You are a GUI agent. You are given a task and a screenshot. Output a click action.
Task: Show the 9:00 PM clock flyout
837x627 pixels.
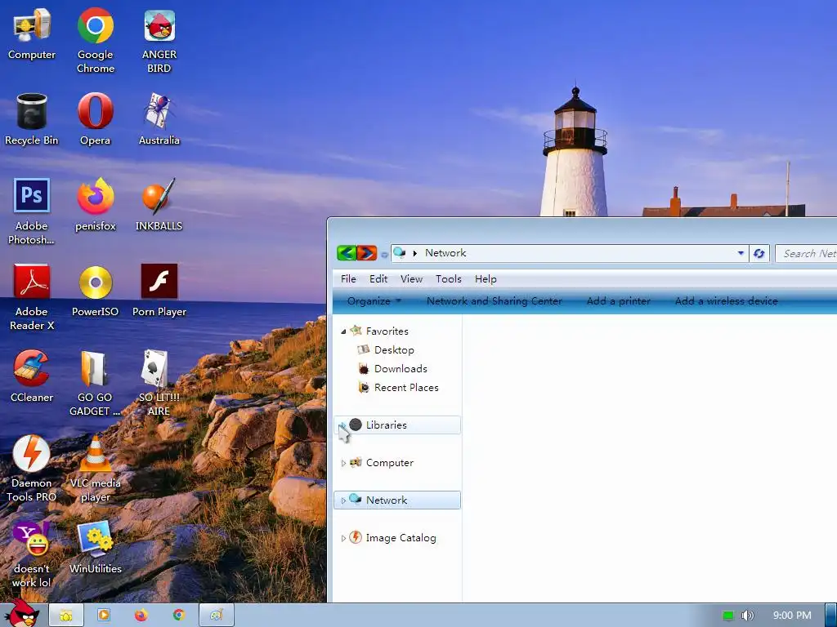click(x=792, y=616)
